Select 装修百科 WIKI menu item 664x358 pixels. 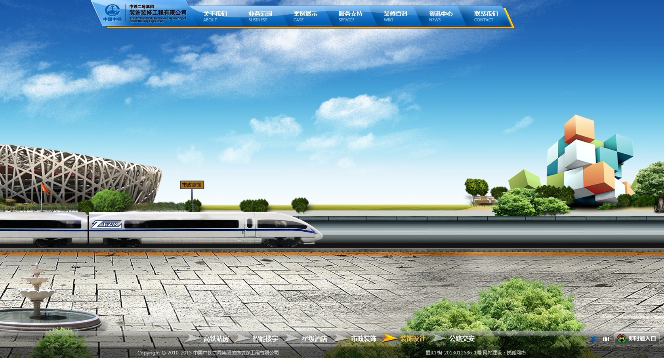click(395, 16)
